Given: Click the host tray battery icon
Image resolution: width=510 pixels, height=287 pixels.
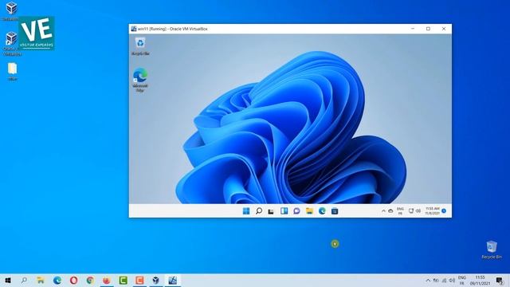Looking at the screenshot, I should point(436,281).
